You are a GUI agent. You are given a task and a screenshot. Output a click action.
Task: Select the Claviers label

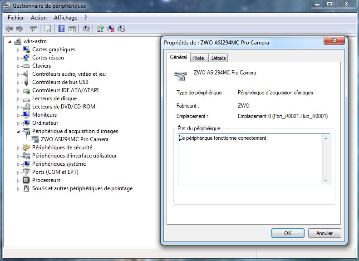(x=41, y=66)
